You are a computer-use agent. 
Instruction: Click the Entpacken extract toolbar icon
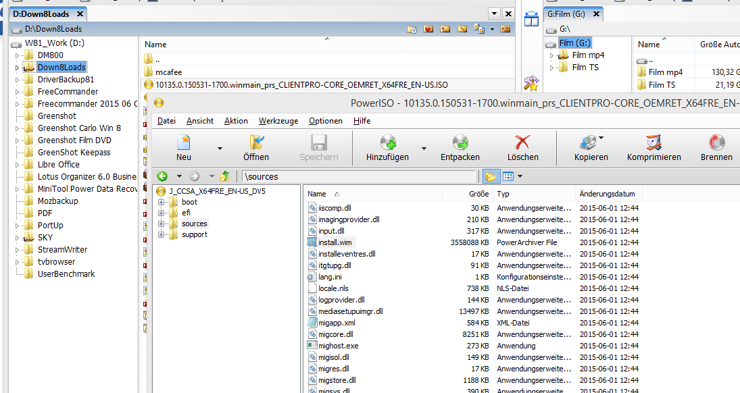pos(460,142)
